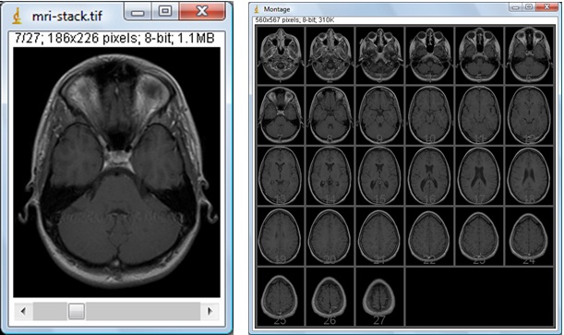
Task: Select montage slice thumbnail 18
Action: 529,175
